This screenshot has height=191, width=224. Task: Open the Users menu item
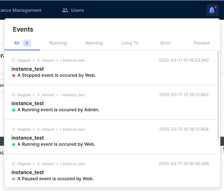click(77, 10)
